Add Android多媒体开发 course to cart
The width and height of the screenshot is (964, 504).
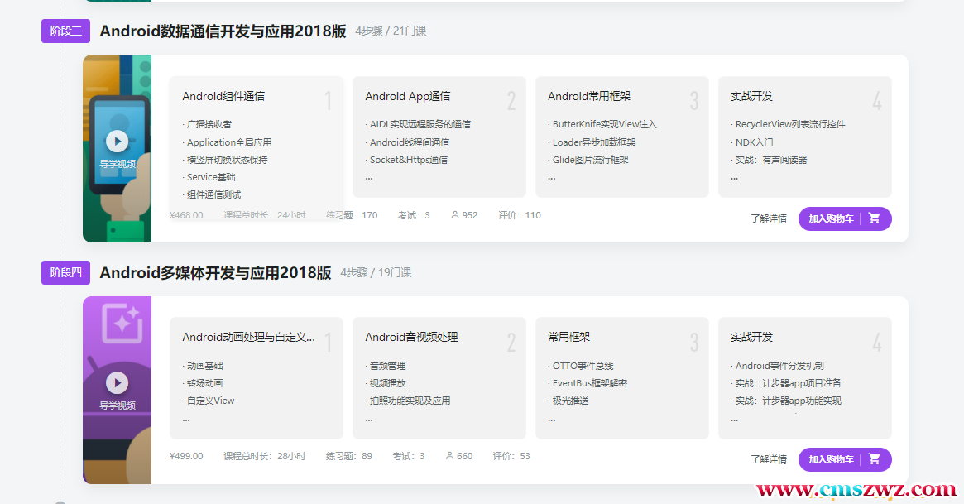coord(832,459)
